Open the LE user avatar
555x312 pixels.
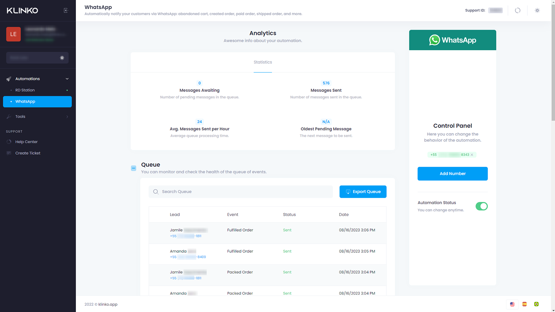click(14, 34)
